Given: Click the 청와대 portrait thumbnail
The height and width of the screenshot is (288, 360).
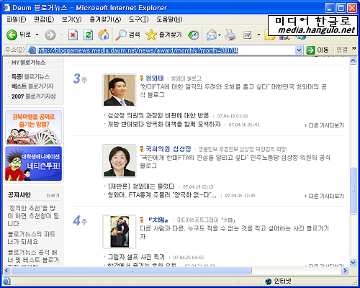Looking at the screenshot, I should (x=120, y=90).
